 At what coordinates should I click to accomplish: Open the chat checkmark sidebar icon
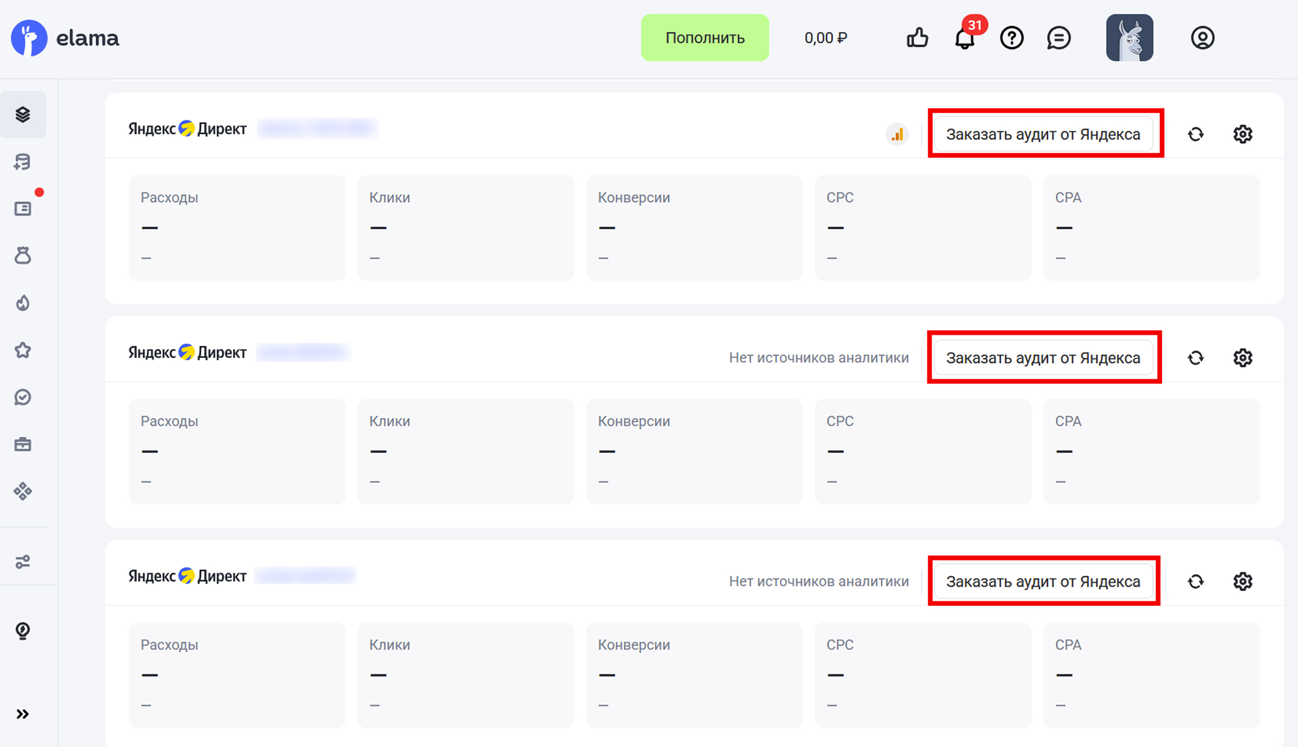click(x=23, y=397)
